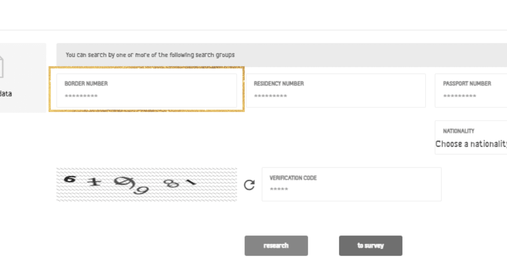Click the Nationality field header

coord(458,131)
